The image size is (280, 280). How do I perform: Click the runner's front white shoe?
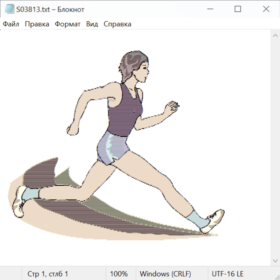pyautogui.click(x=214, y=220)
